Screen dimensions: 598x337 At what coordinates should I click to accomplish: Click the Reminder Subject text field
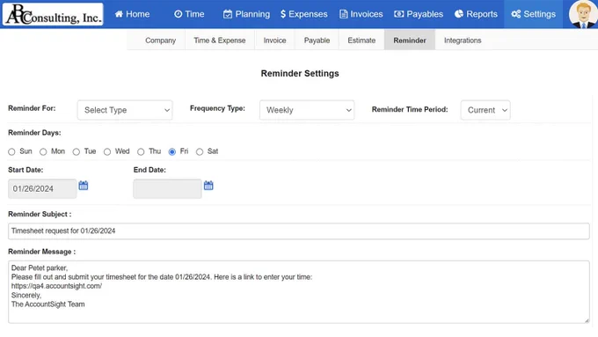[299, 231]
